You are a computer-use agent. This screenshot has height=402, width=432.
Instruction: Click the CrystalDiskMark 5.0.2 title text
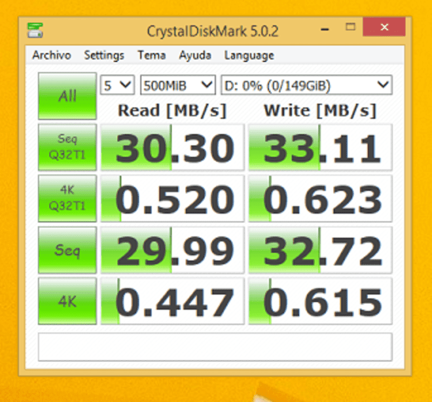tap(213, 31)
